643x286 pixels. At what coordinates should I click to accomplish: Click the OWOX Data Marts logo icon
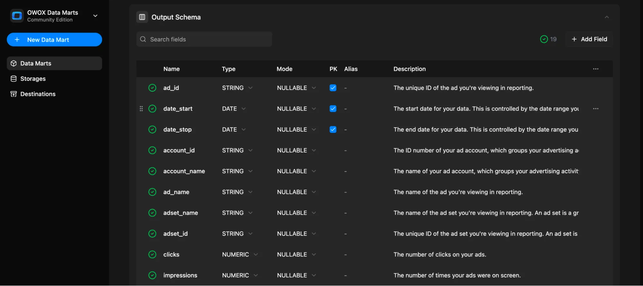click(17, 16)
